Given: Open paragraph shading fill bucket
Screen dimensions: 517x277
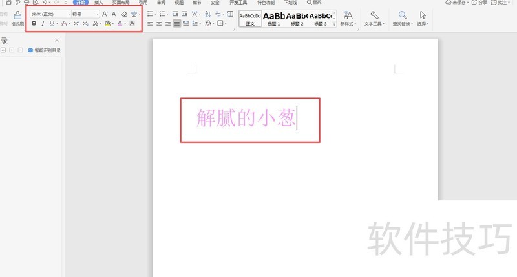Looking at the screenshot, I should [x=208, y=23].
